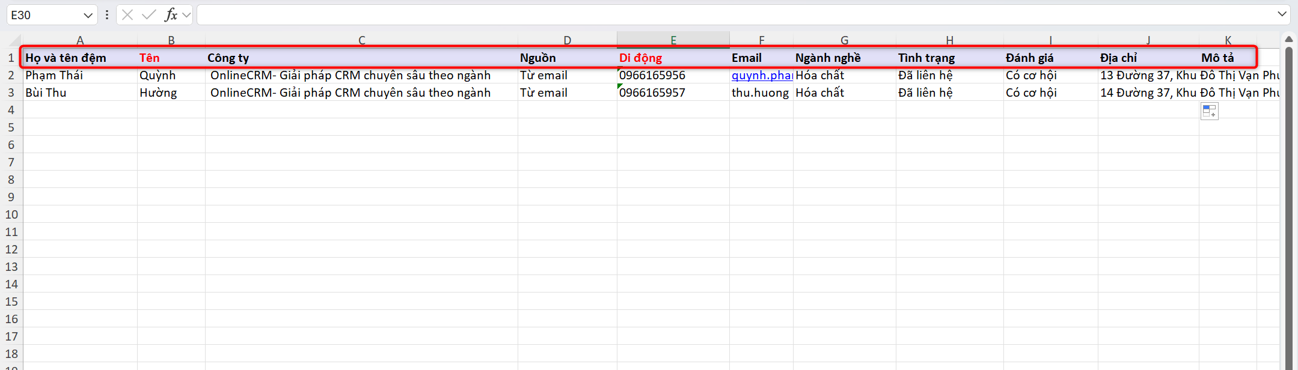1298x370 pixels.
Task: Select the cell containing 0966165956
Action: (x=673, y=76)
